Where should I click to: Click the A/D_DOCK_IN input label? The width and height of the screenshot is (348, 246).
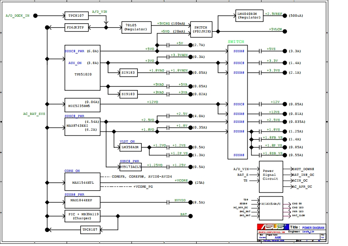tap(18, 16)
